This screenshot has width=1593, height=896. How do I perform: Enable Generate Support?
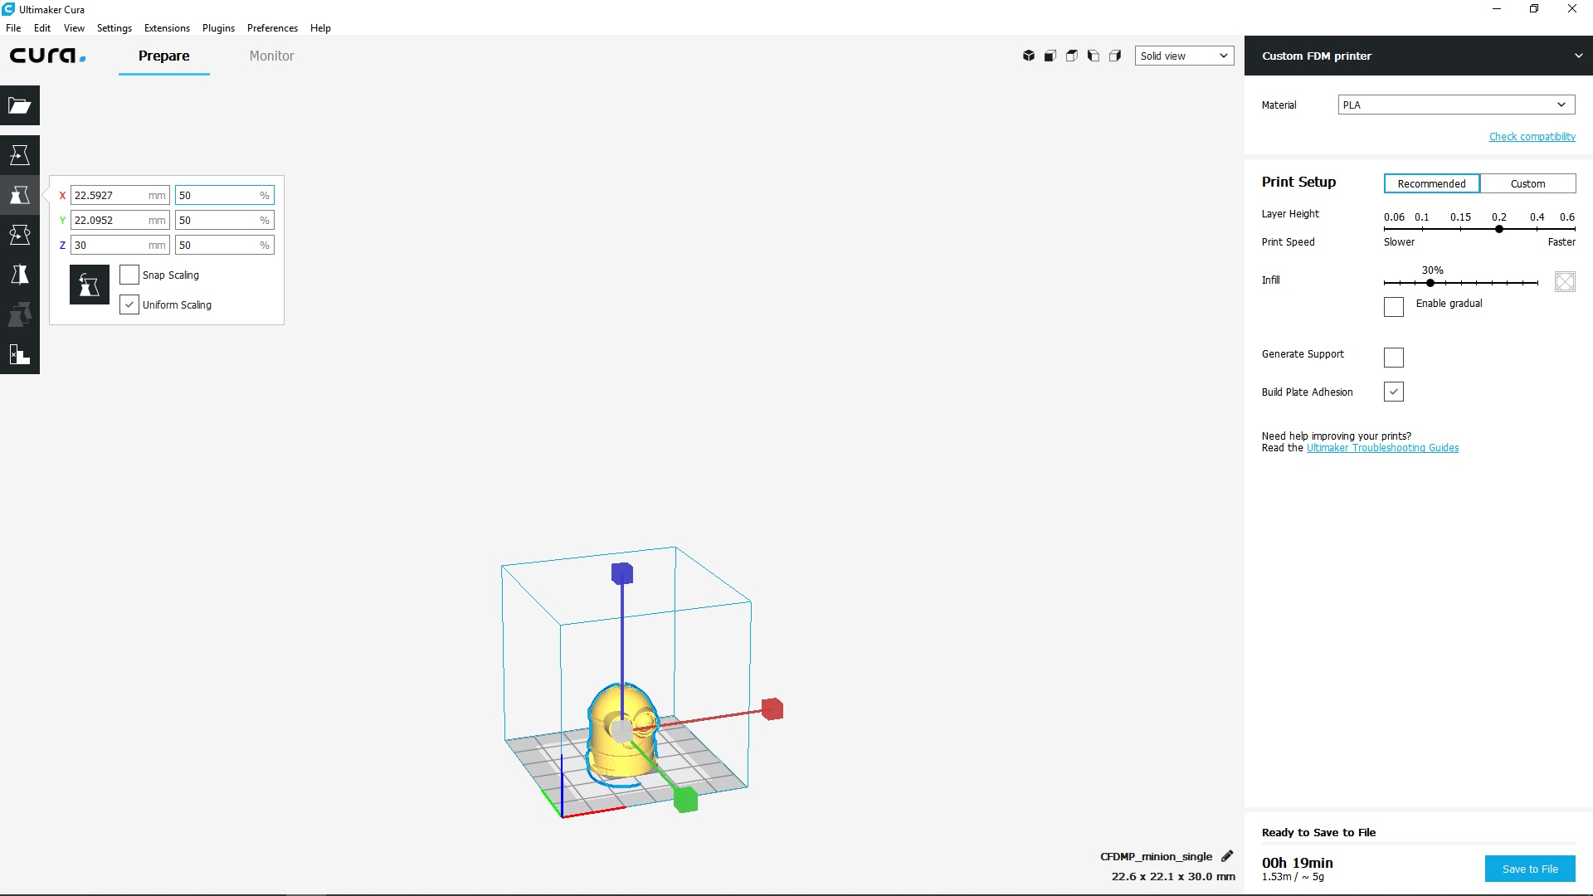click(x=1393, y=357)
